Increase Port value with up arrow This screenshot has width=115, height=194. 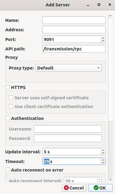(103, 38)
